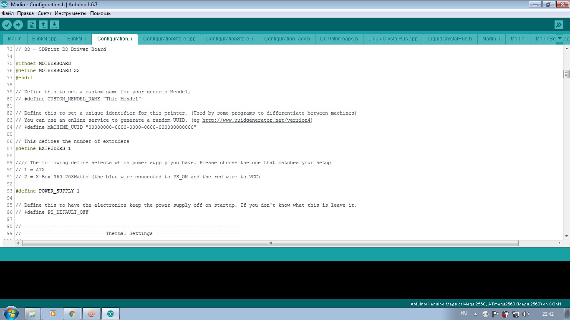The width and height of the screenshot is (570, 320).
Task: Click the '// 1 = ATX' comment line
Action: (30, 170)
